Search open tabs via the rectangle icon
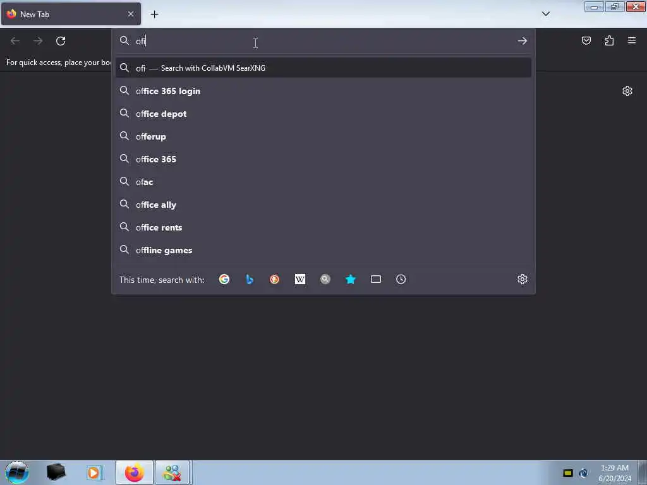647x485 pixels. click(375, 279)
